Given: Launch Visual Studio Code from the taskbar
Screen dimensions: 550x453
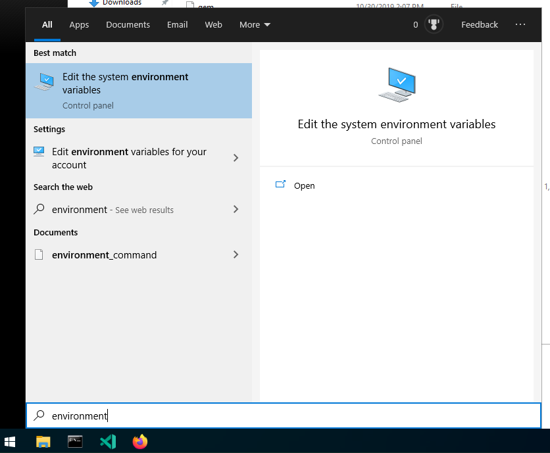Looking at the screenshot, I should tap(108, 441).
